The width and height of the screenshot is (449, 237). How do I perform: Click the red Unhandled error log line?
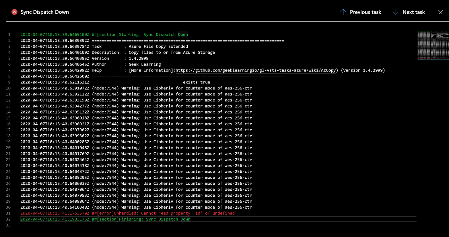pyautogui.click(x=127, y=213)
